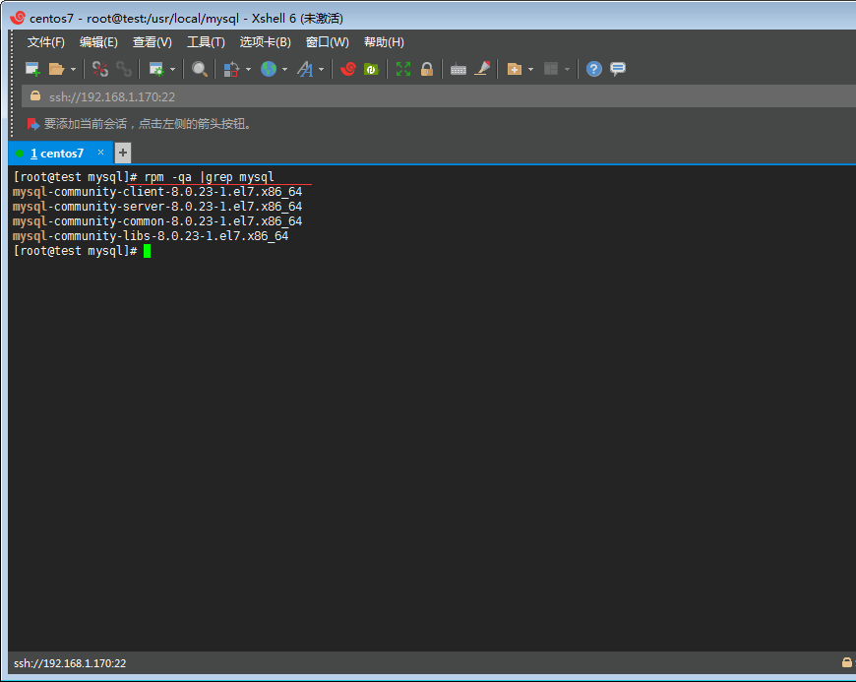Click the chat bubble feedback icon
856x682 pixels.
pyautogui.click(x=618, y=69)
